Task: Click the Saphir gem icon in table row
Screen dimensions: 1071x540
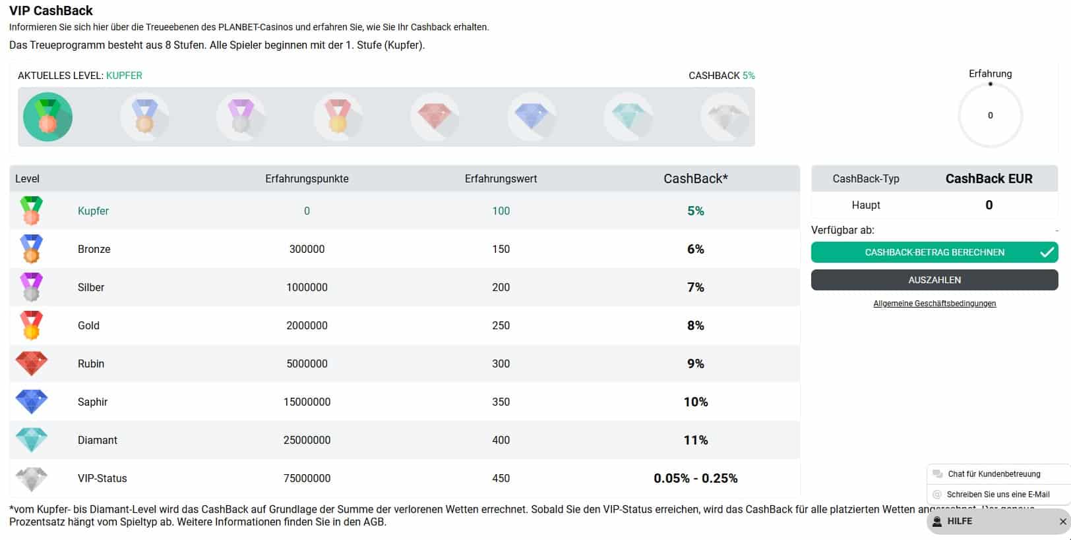Action: (x=32, y=401)
